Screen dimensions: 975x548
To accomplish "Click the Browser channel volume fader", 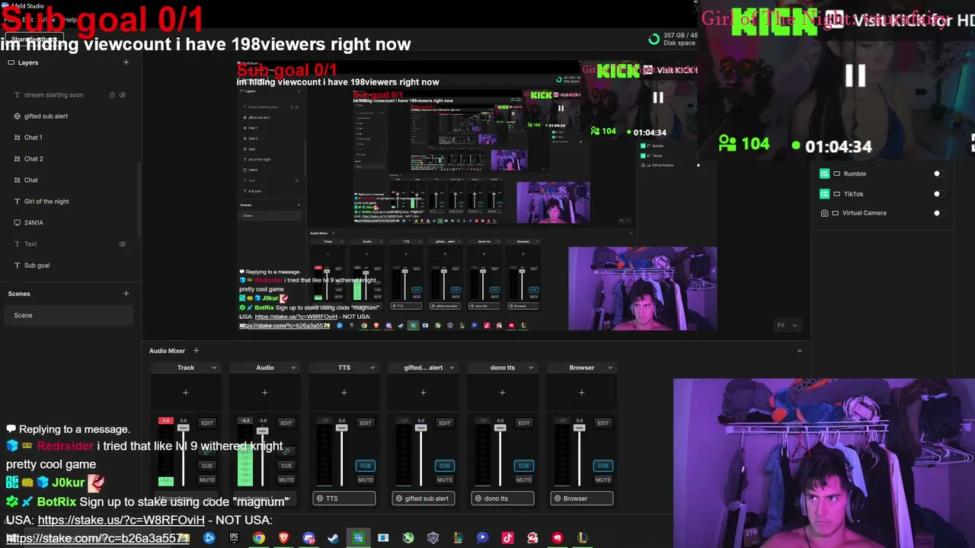I will pyautogui.click(x=579, y=429).
